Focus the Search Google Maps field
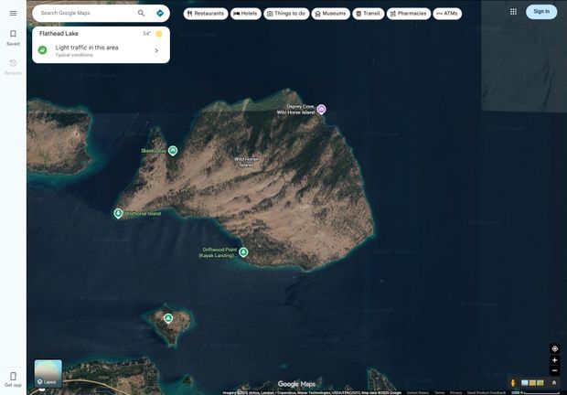 point(87,13)
